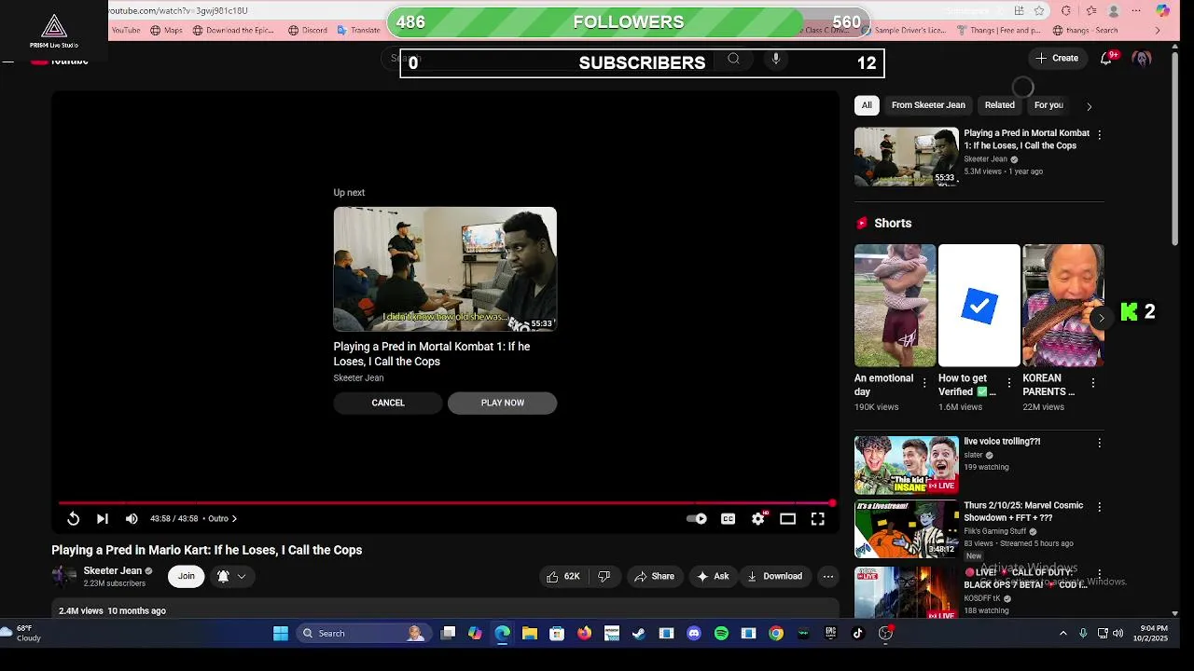Open more actions menu beside Download

point(827,577)
